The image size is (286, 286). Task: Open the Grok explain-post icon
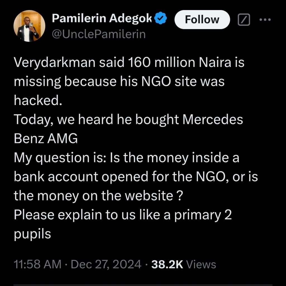click(x=243, y=20)
